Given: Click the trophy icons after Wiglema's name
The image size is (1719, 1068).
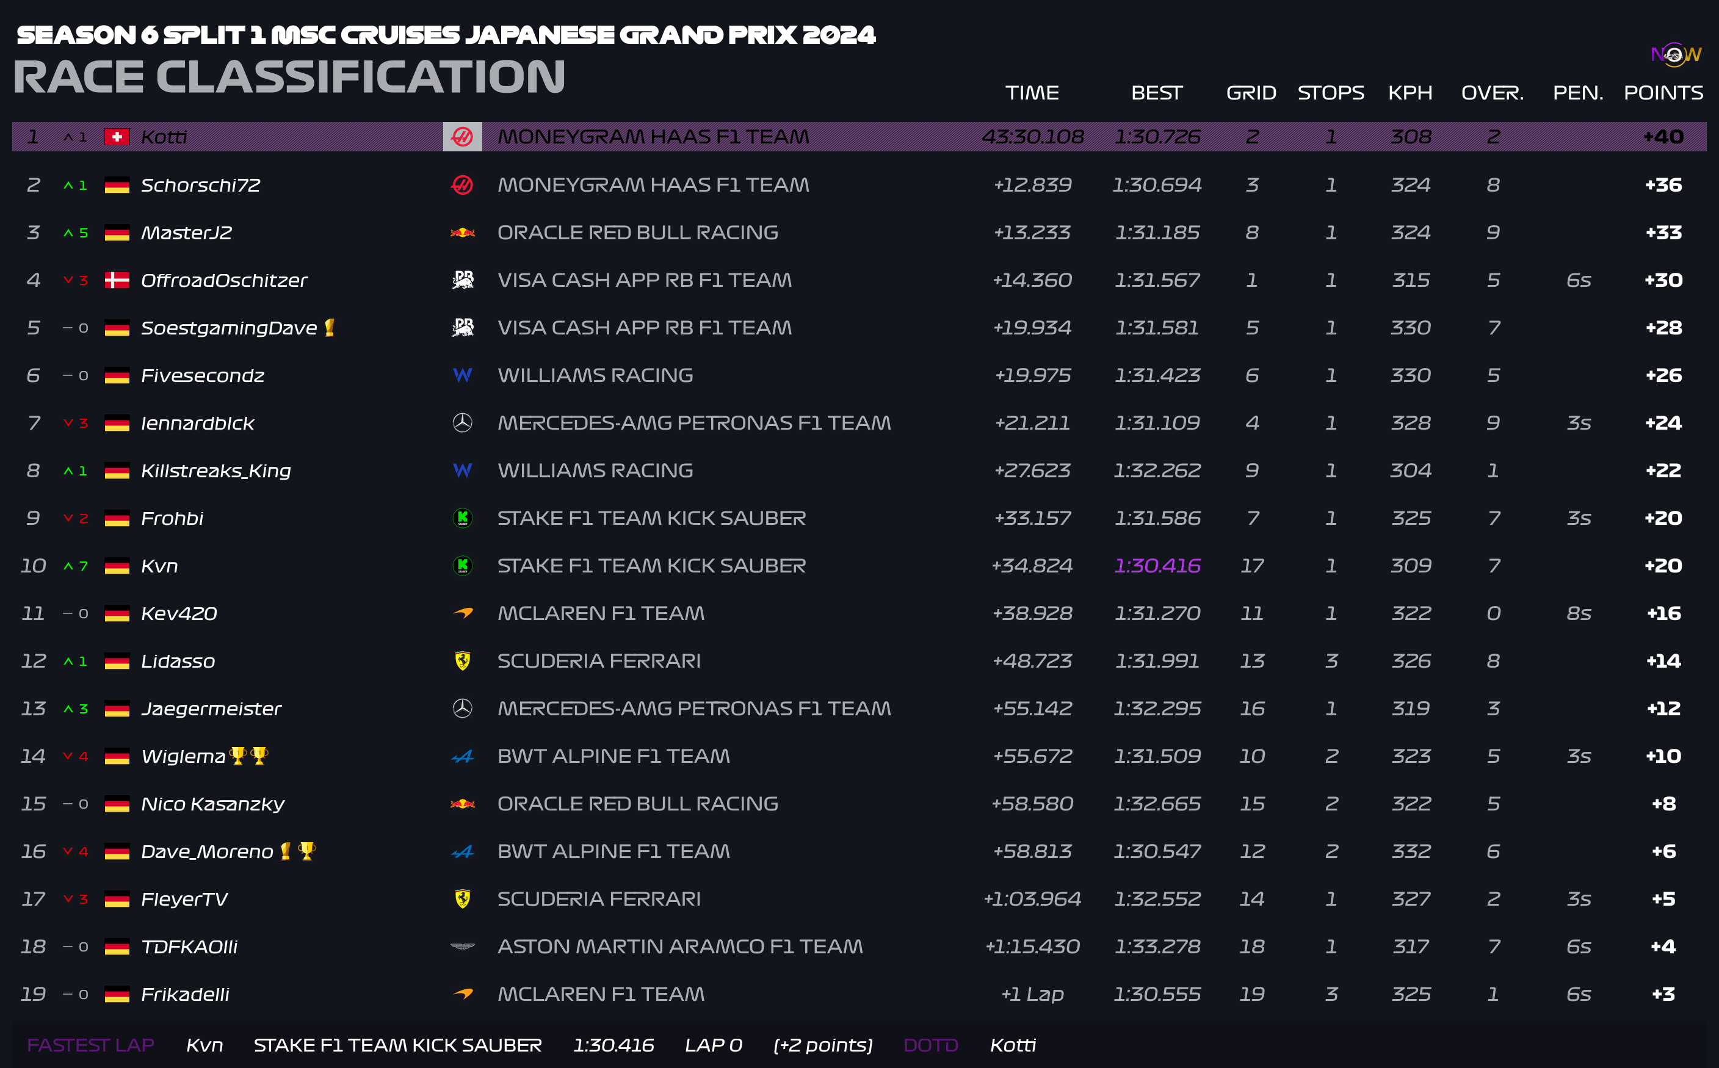Looking at the screenshot, I should [248, 756].
